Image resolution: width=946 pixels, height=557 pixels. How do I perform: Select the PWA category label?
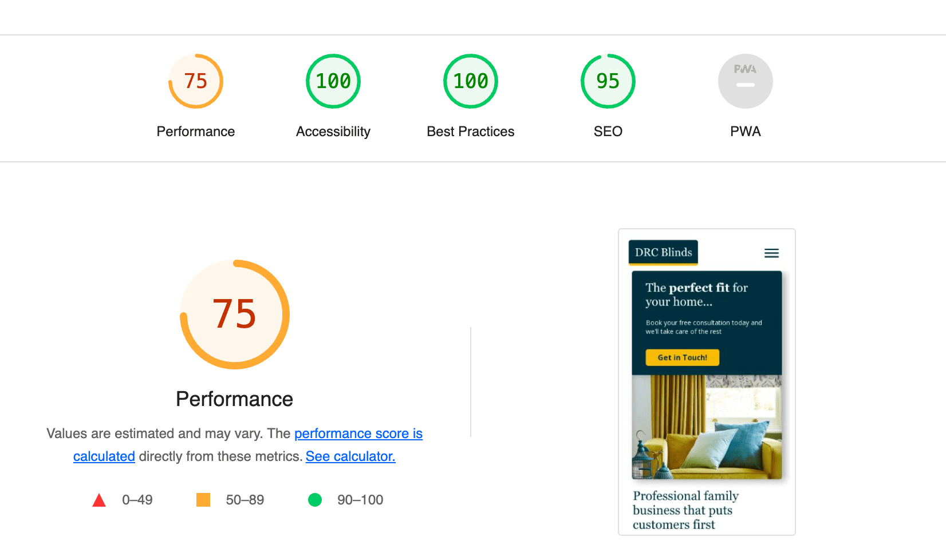[x=746, y=132]
